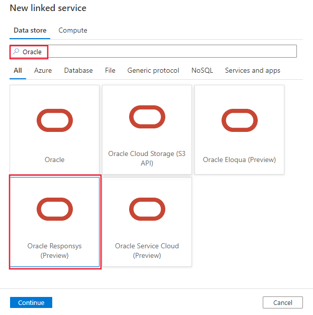Filter connectors by Database category
Image resolution: width=313 pixels, height=315 pixels.
pyautogui.click(x=78, y=71)
